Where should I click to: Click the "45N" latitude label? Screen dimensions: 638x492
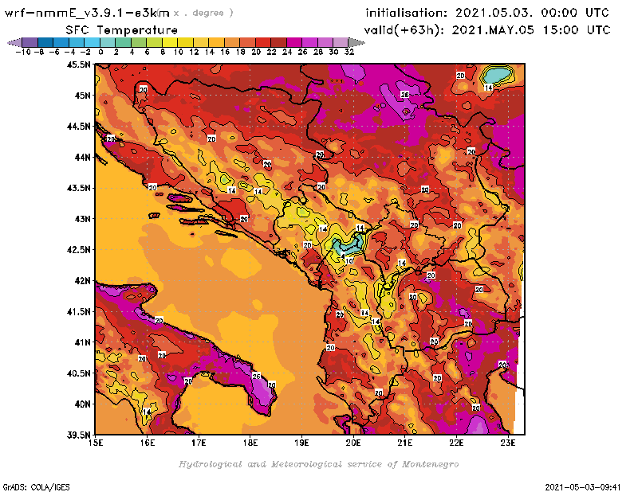tap(83, 96)
